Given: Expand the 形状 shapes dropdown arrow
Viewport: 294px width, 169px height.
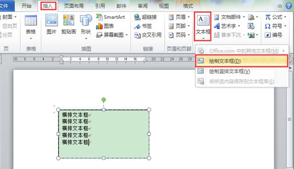Looking at the screenshot, I should [x=86, y=38].
